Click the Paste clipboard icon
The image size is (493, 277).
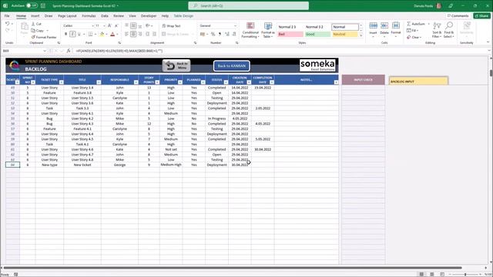point(24,27)
